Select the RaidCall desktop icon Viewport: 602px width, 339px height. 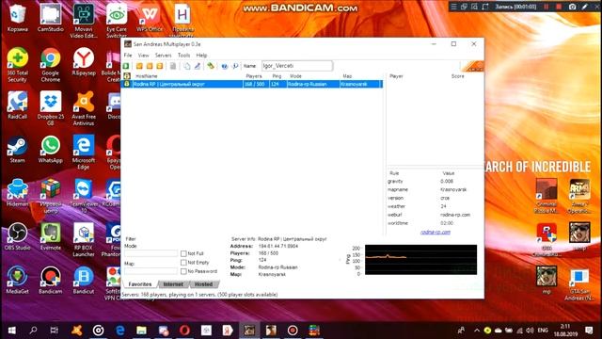(x=17, y=105)
